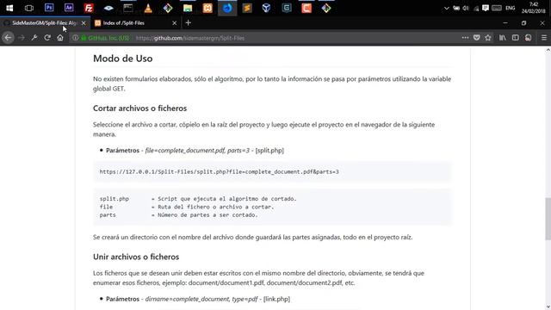View GitHub, Inc. secure connection details
The height and width of the screenshot is (310, 551).
105,38
